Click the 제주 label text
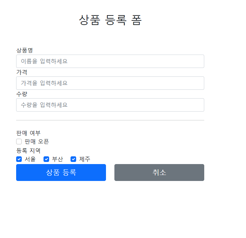246x238 pixels. pyautogui.click(x=85, y=159)
